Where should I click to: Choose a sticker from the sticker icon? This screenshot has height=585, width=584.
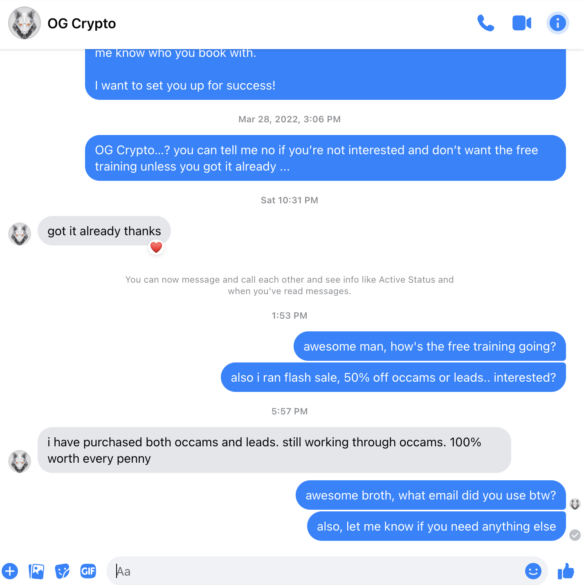pyautogui.click(x=62, y=571)
